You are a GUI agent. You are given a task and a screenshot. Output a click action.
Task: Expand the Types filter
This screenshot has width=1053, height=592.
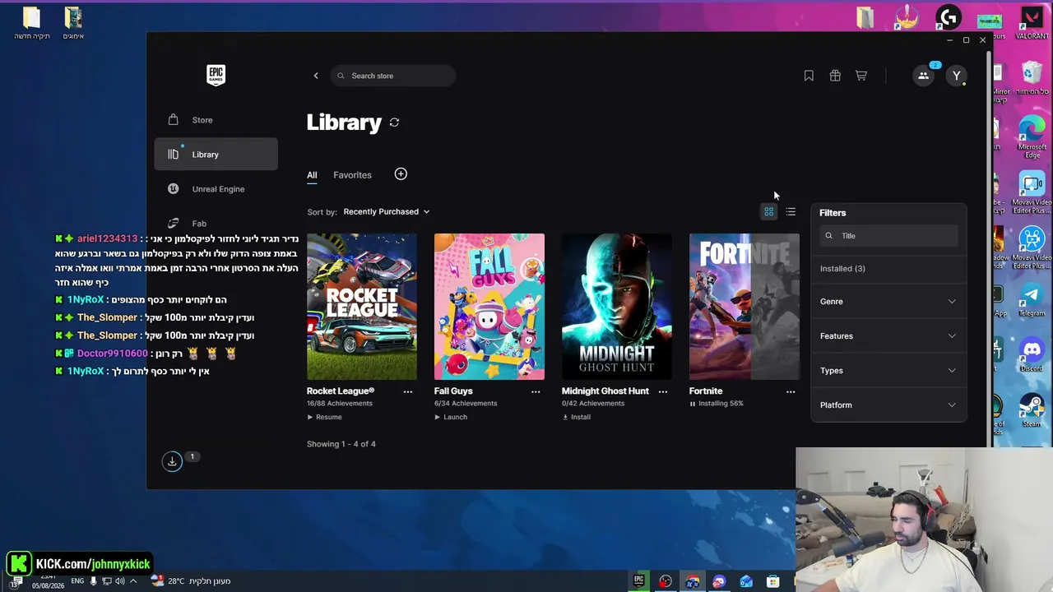[x=888, y=371]
